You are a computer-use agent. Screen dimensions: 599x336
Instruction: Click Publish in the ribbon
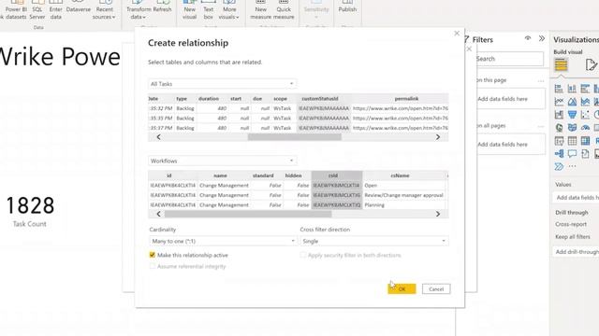pos(347,9)
